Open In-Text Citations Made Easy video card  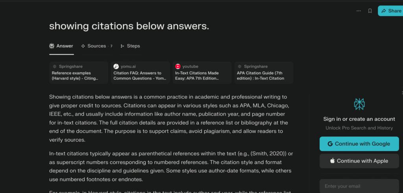point(202,73)
